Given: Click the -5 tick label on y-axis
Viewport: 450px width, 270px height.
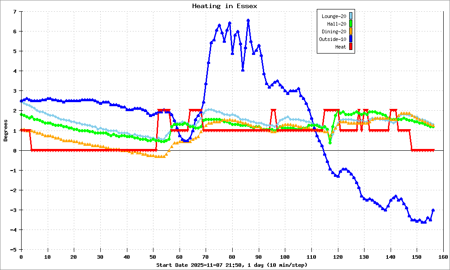Looking at the screenshot, I should click(x=14, y=250).
